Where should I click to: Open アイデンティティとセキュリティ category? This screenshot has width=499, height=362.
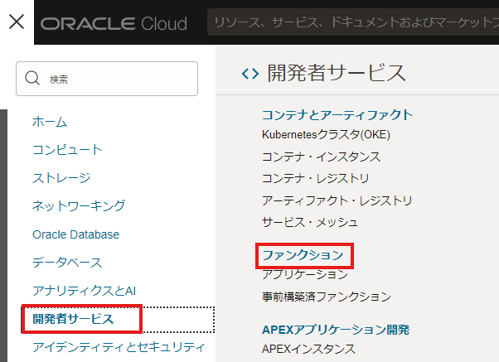[119, 347]
